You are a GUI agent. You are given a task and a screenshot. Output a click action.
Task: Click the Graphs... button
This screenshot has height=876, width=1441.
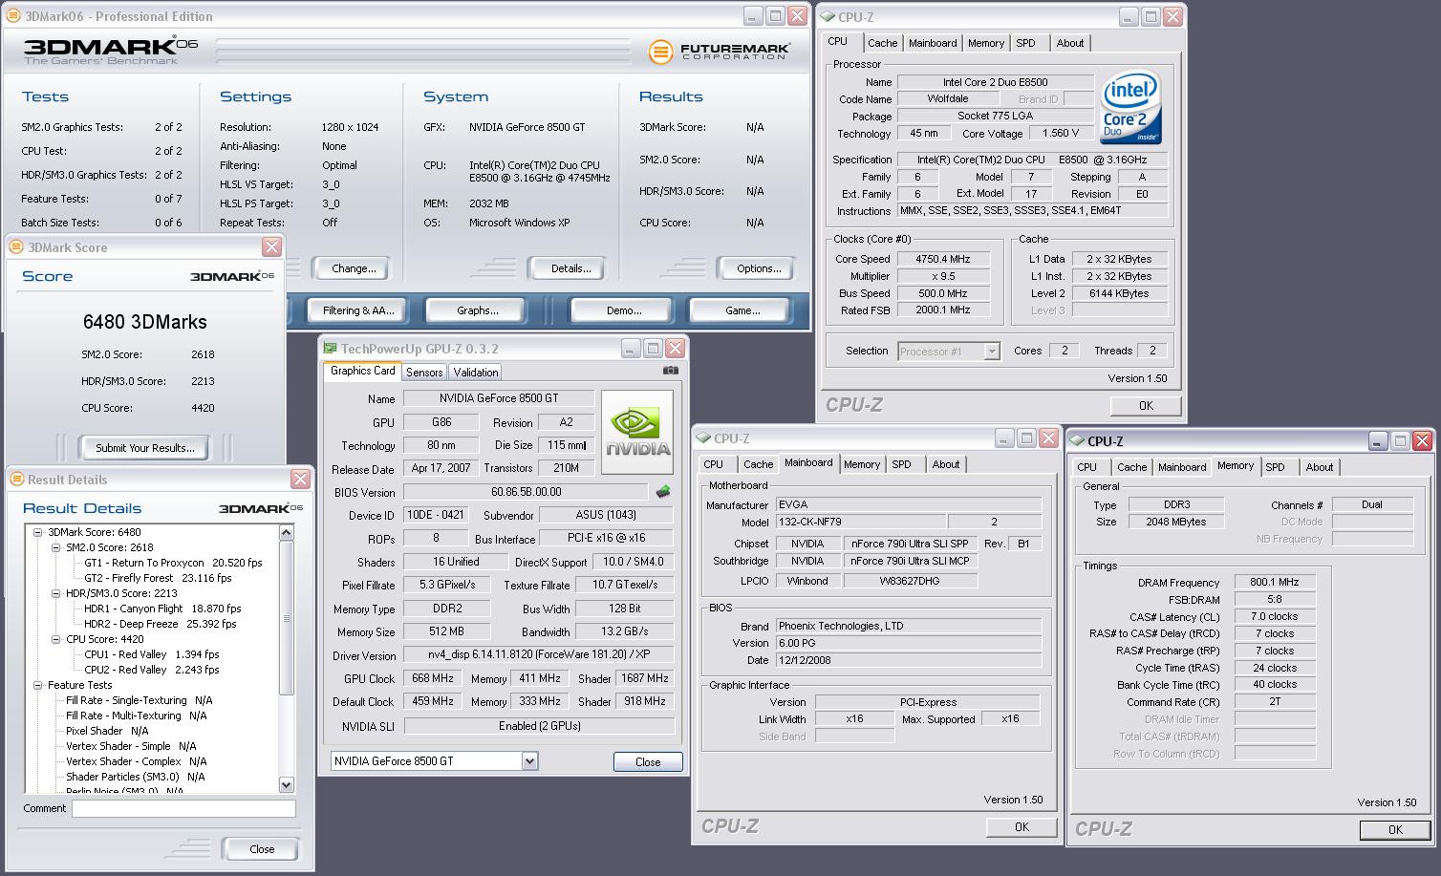tap(478, 310)
